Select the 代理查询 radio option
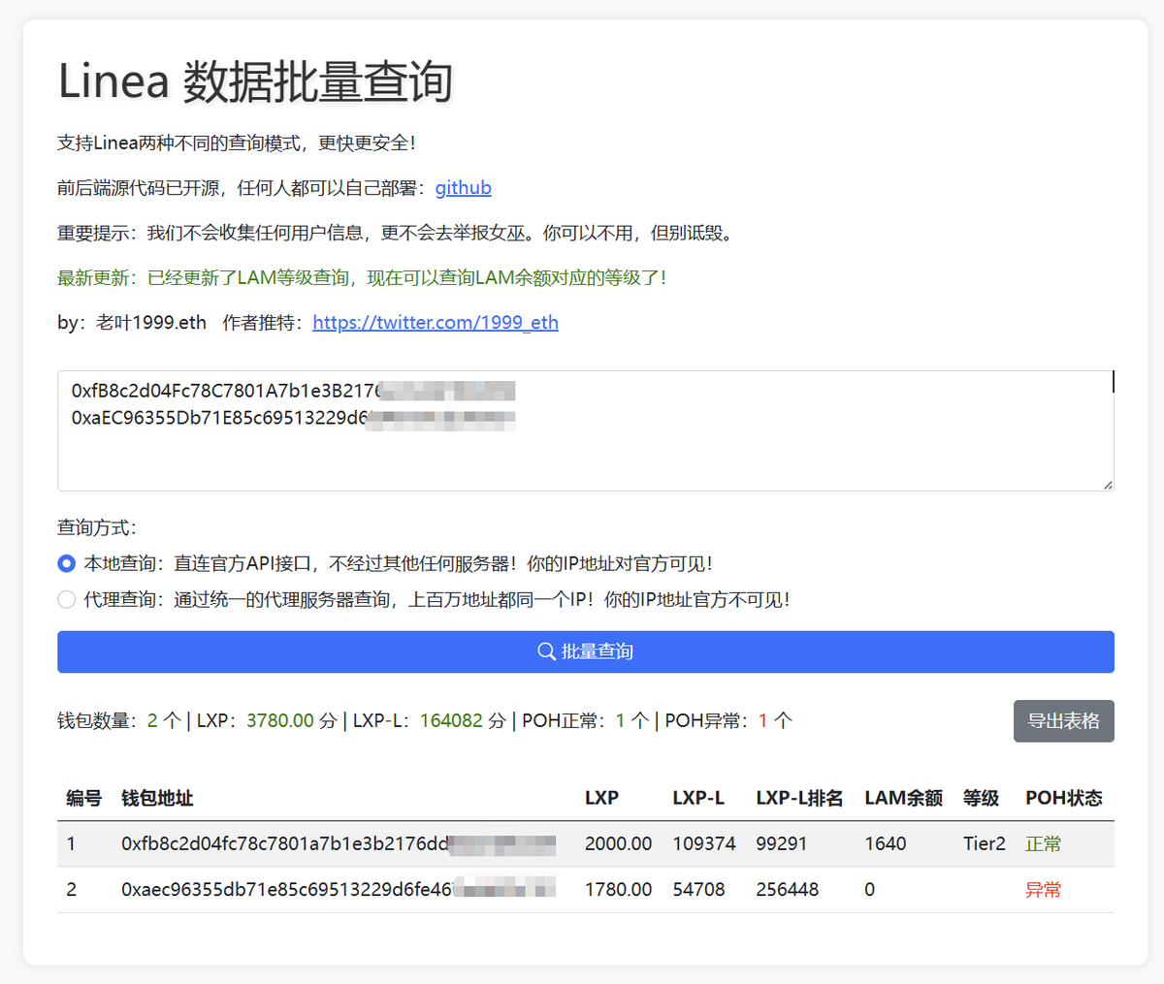The height and width of the screenshot is (984, 1164). coord(66,599)
